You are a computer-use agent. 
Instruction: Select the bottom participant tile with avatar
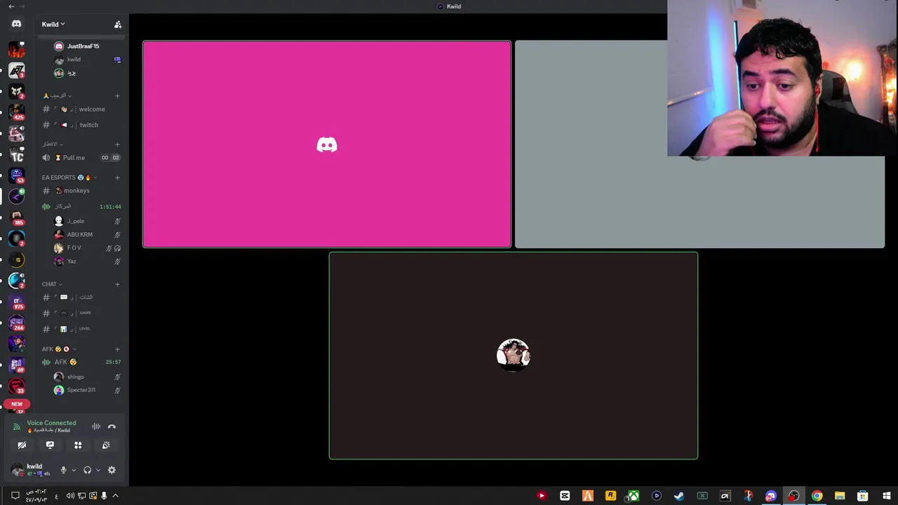tap(514, 356)
